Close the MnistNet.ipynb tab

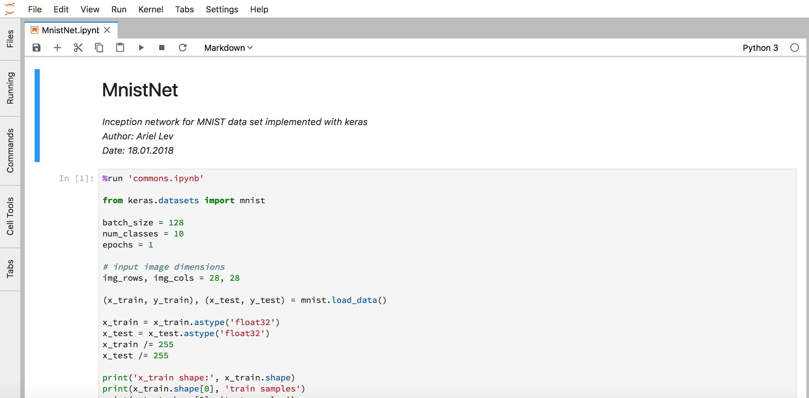(x=107, y=30)
